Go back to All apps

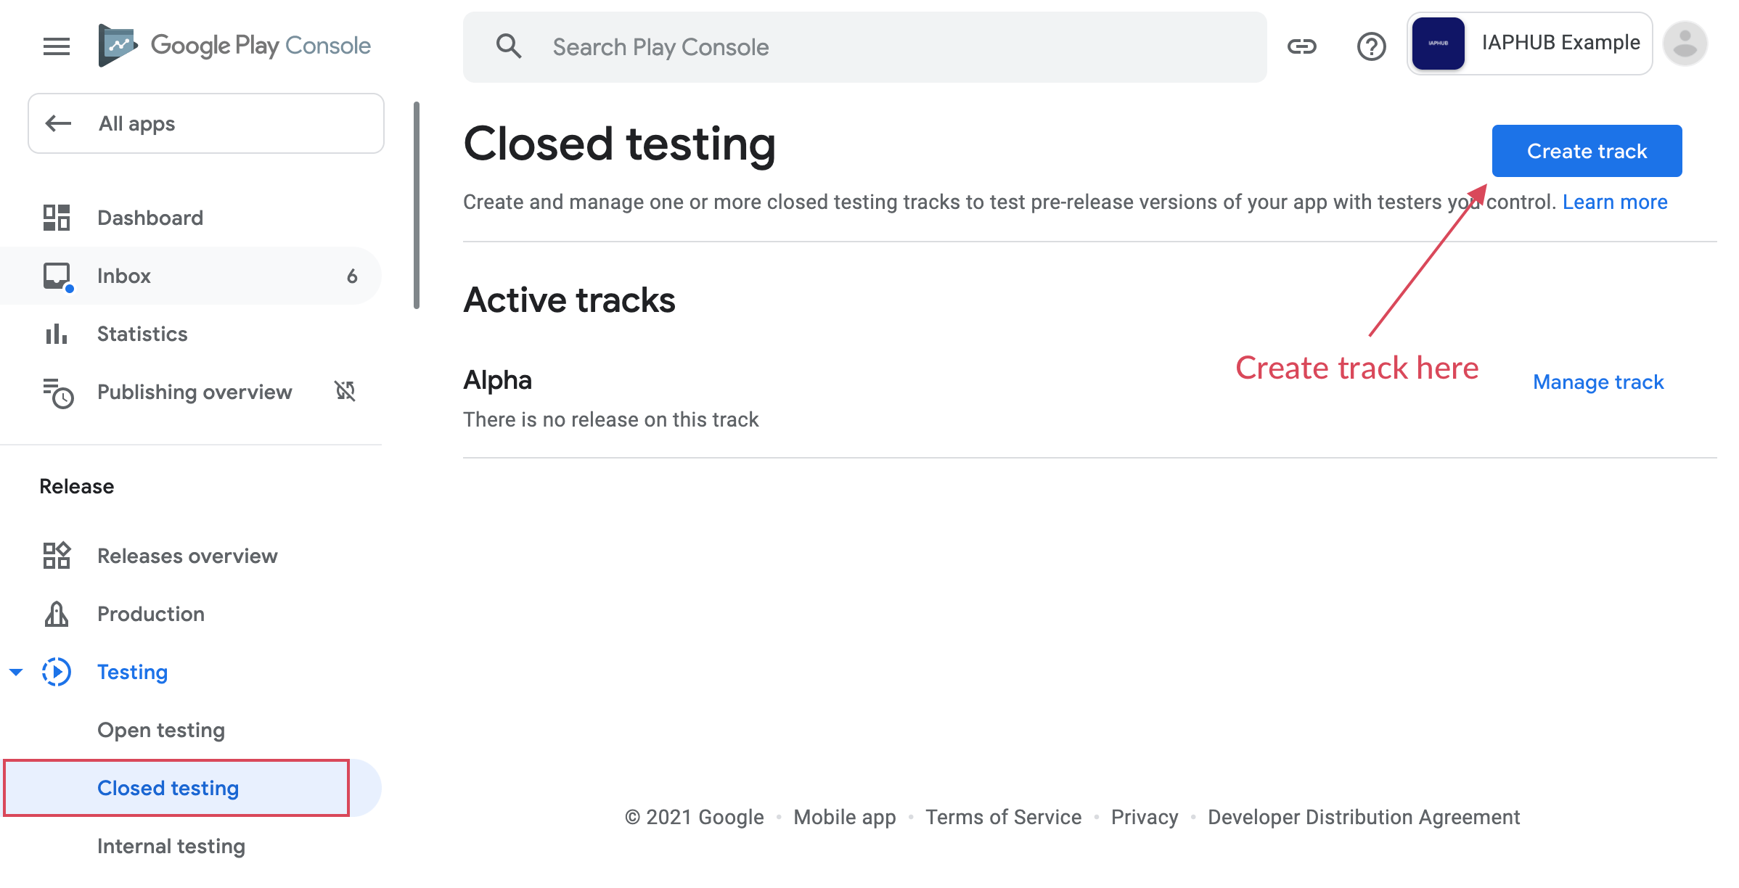click(x=206, y=123)
